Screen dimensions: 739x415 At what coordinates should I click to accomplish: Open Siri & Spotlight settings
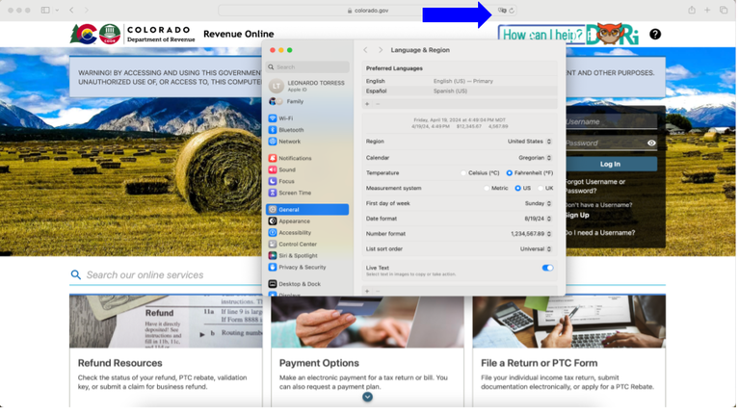click(x=297, y=255)
